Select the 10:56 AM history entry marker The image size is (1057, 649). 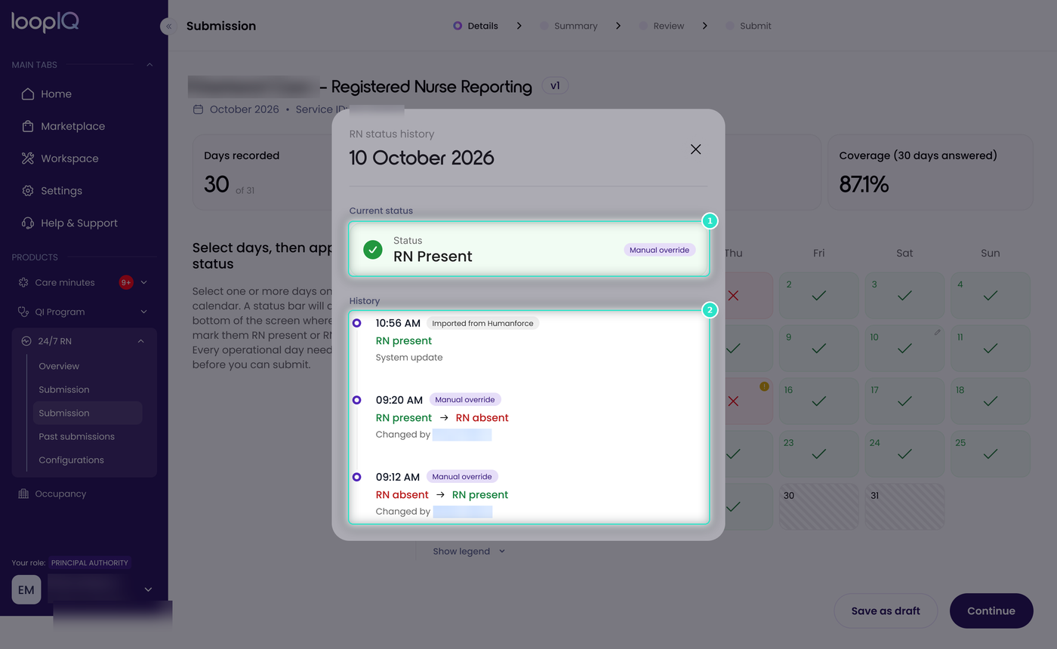coord(357,323)
